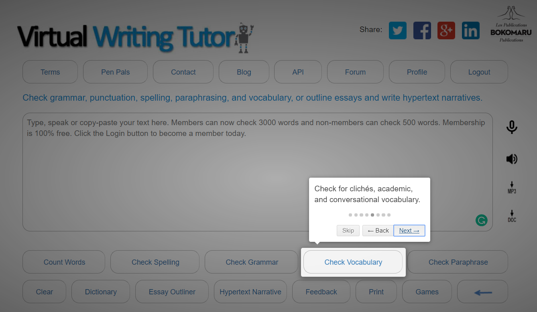
Task: Open the Essay Outliner tool
Action: tap(172, 292)
